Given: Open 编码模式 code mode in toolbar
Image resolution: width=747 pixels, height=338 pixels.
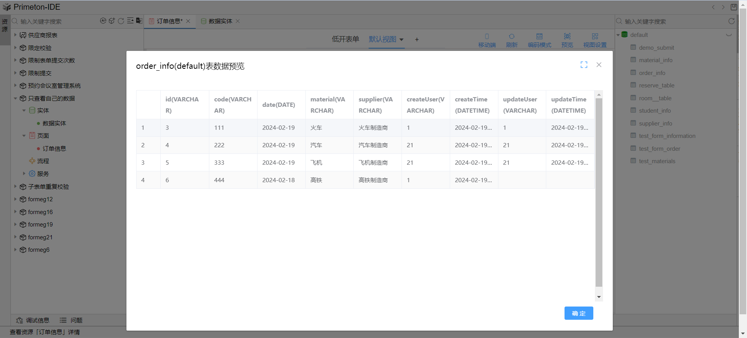Looking at the screenshot, I should tap(539, 40).
